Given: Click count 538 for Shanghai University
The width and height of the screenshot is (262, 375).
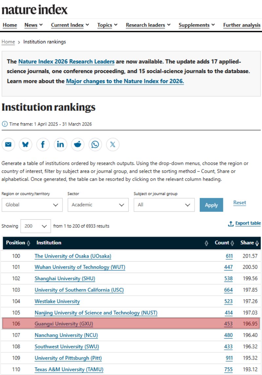Looking at the screenshot, I should [x=228, y=279].
